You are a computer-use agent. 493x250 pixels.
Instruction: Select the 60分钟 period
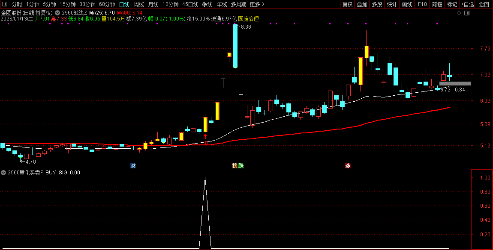point(107,4)
